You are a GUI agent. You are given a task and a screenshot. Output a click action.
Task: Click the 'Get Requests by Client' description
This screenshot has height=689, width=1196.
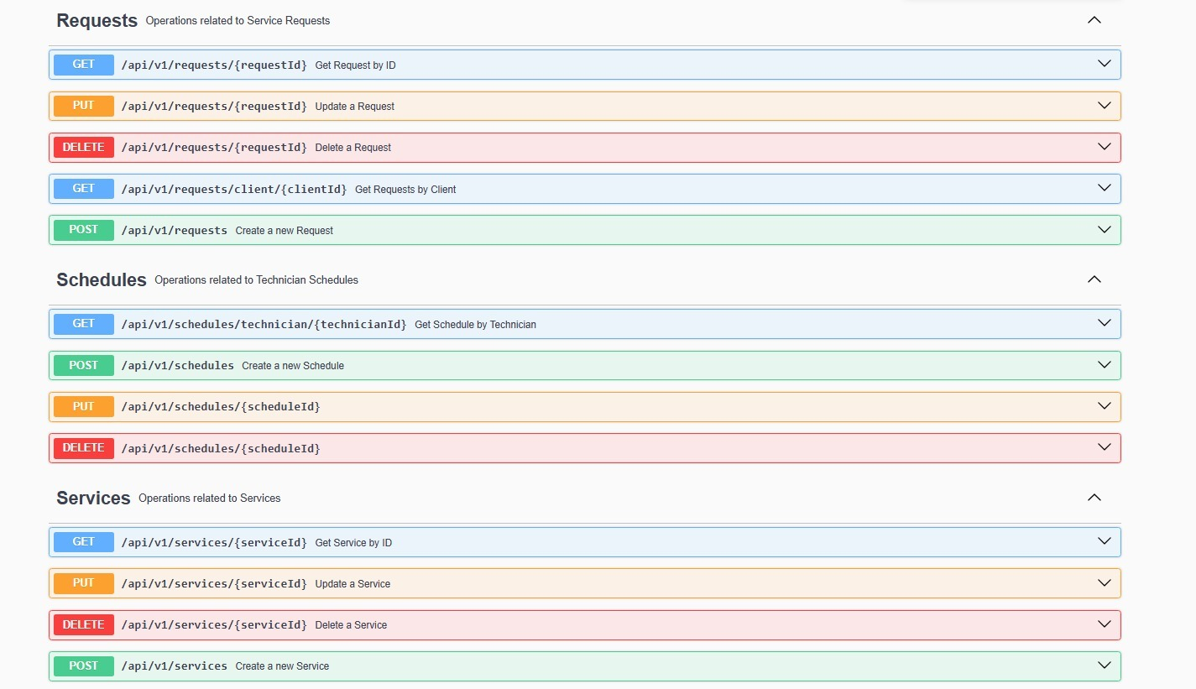[x=405, y=190]
